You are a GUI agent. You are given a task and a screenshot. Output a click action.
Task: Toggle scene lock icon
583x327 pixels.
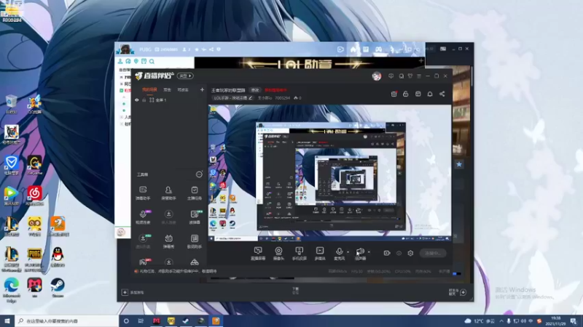click(144, 100)
